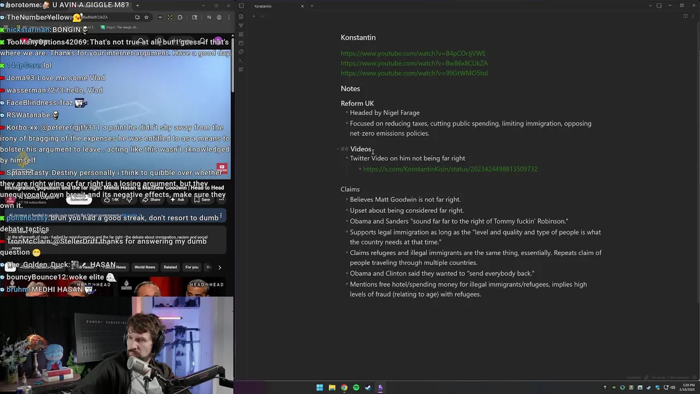Screen dimensions: 700x394
Task: Switch note to reading view
Action: click(685, 16)
